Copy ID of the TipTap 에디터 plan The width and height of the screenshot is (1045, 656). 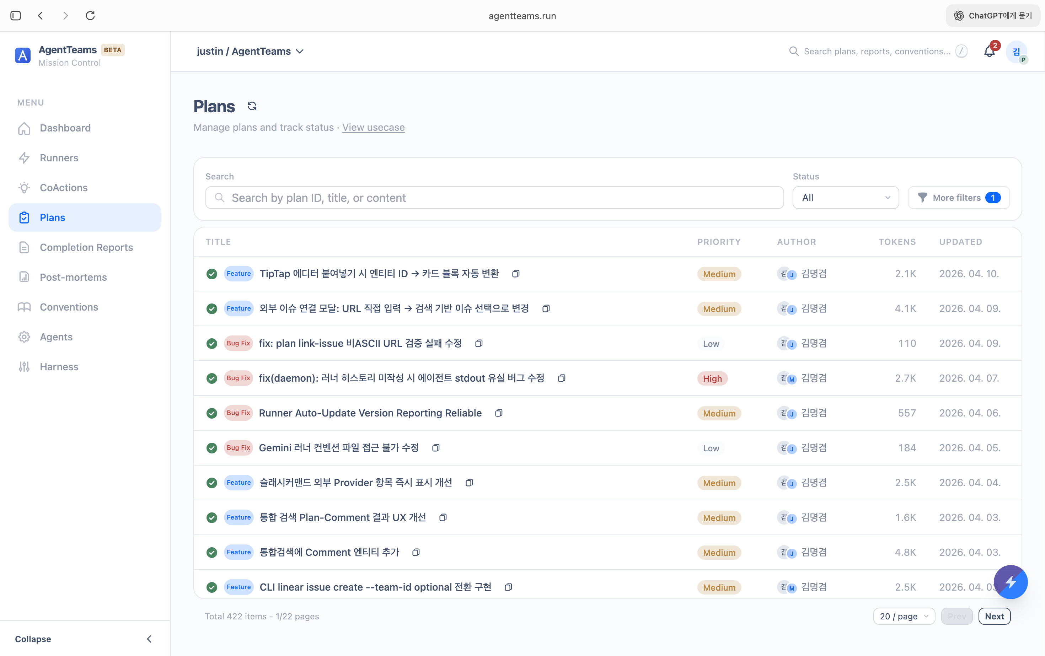(x=515, y=274)
